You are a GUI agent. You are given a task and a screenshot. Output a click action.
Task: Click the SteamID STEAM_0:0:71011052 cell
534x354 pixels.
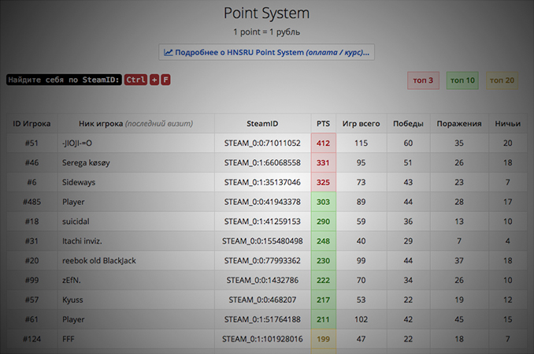point(261,143)
